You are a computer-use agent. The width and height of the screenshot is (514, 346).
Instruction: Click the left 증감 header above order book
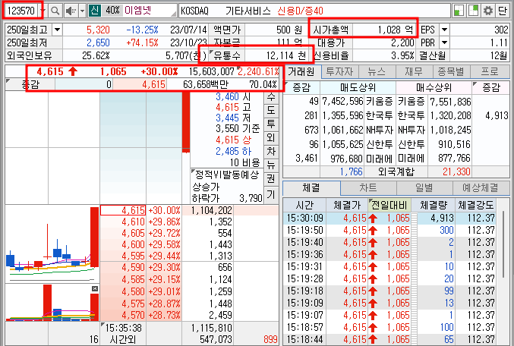pyautogui.click(x=30, y=84)
